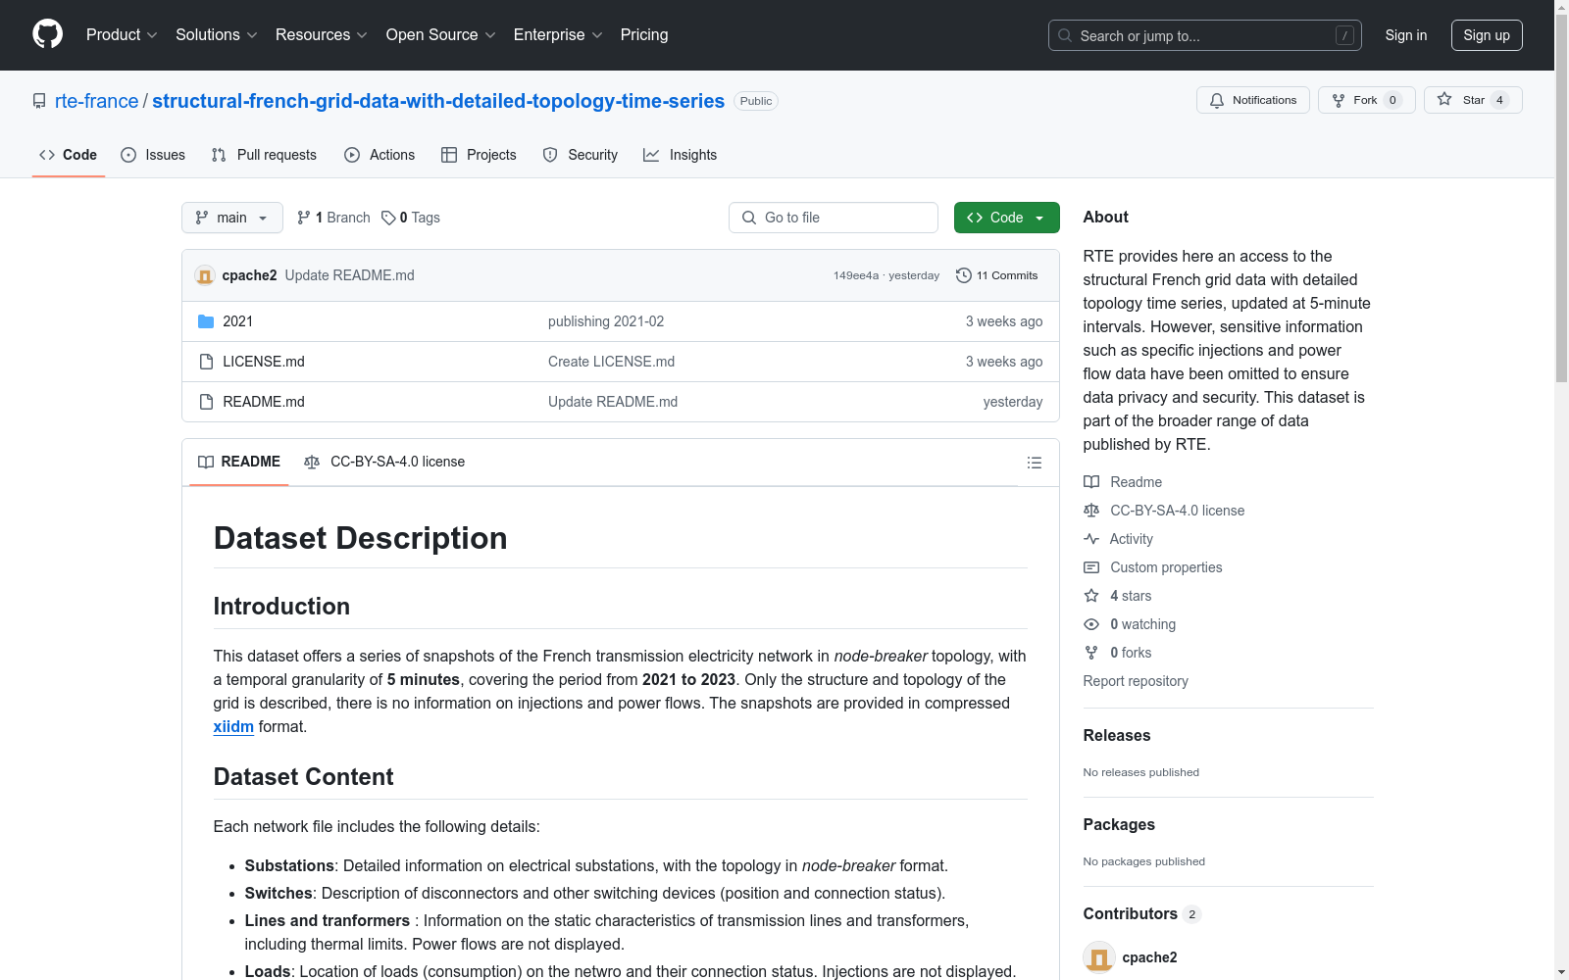Viewport: 1569px width, 980px height.
Task: Select the README tab in file viewer
Action: coord(239,462)
